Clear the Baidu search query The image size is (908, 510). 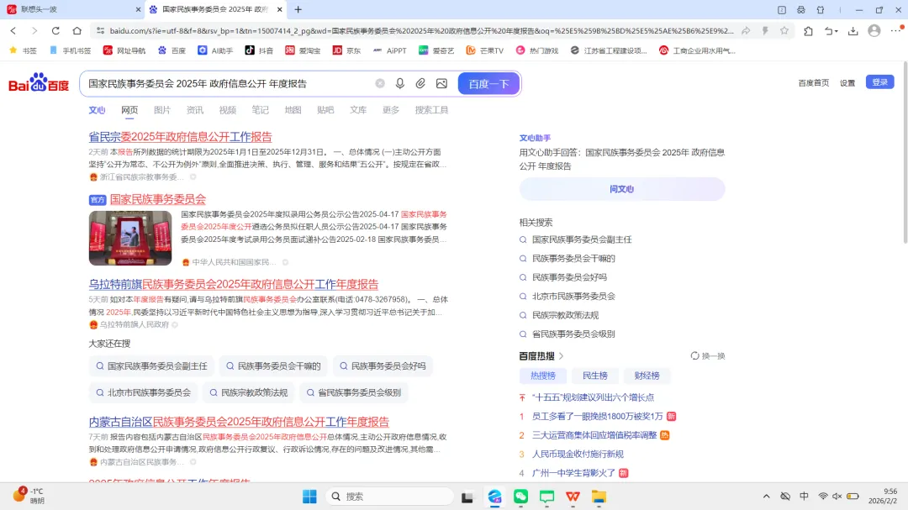380,83
